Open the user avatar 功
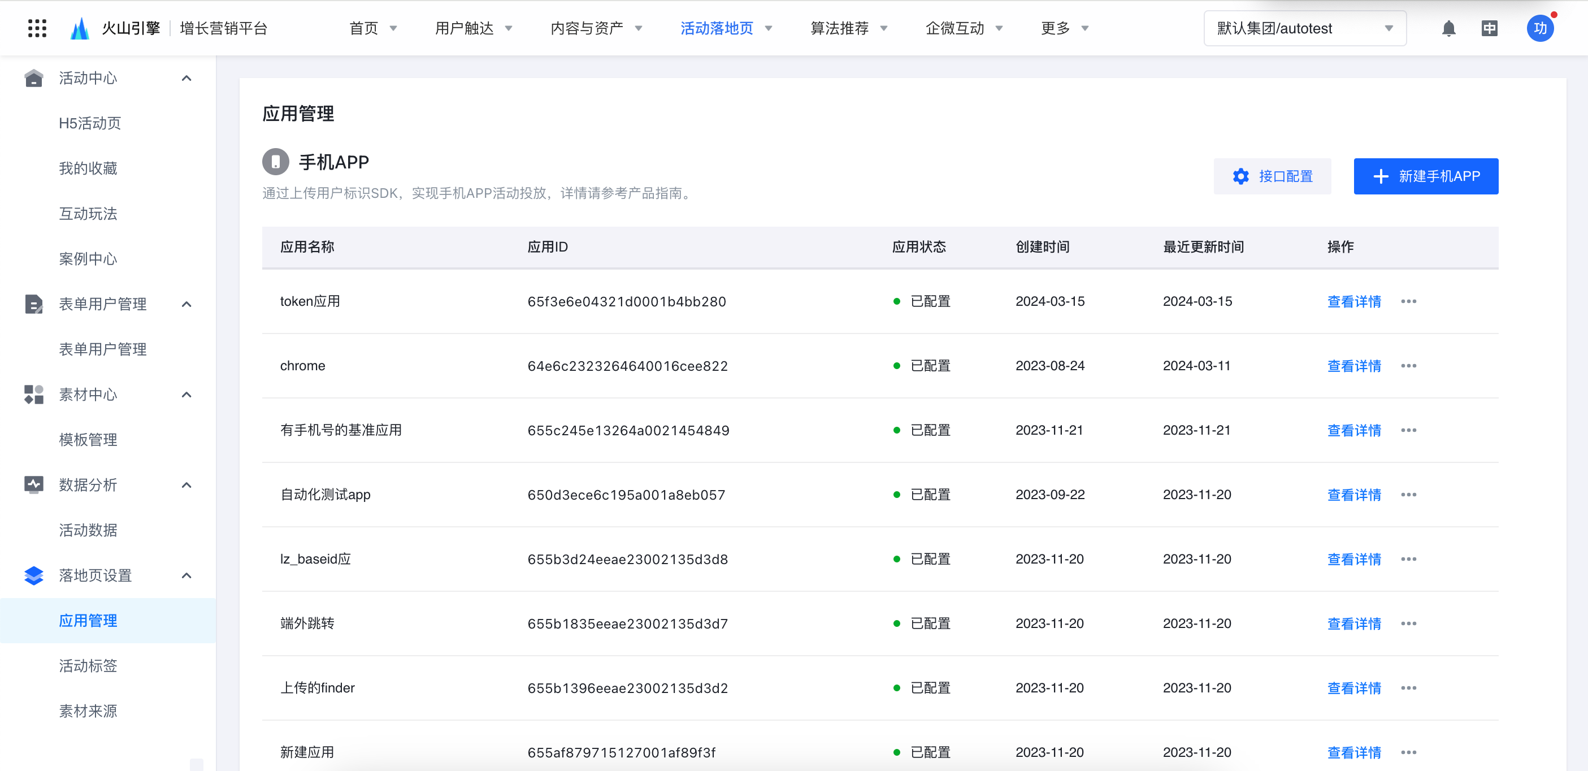Screen dimensions: 1588x771 [1540, 28]
